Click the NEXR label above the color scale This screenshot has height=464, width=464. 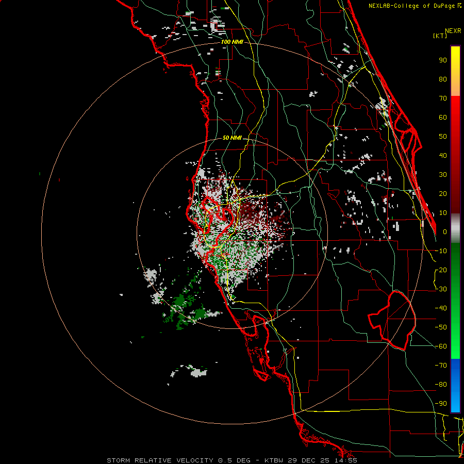453,31
